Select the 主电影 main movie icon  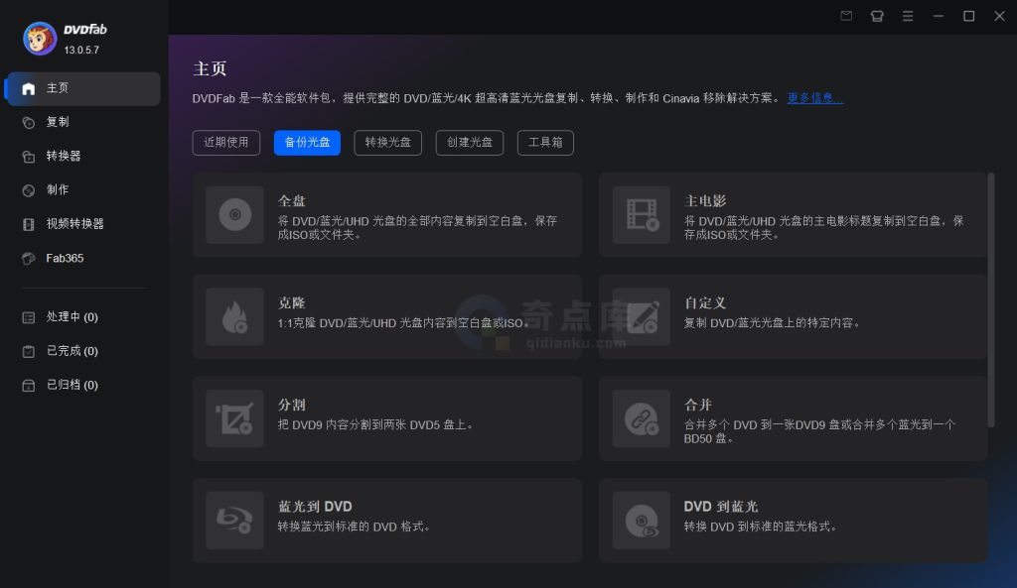[x=641, y=214]
